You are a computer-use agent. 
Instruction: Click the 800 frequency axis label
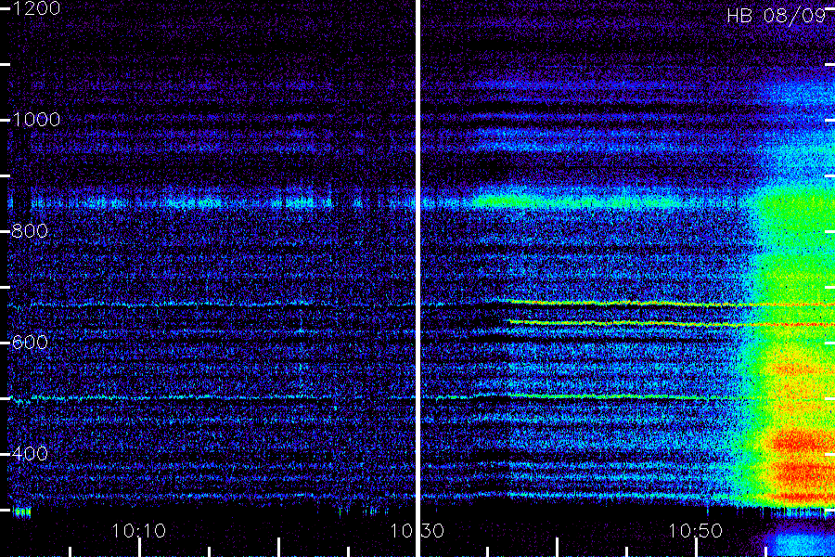[30, 231]
